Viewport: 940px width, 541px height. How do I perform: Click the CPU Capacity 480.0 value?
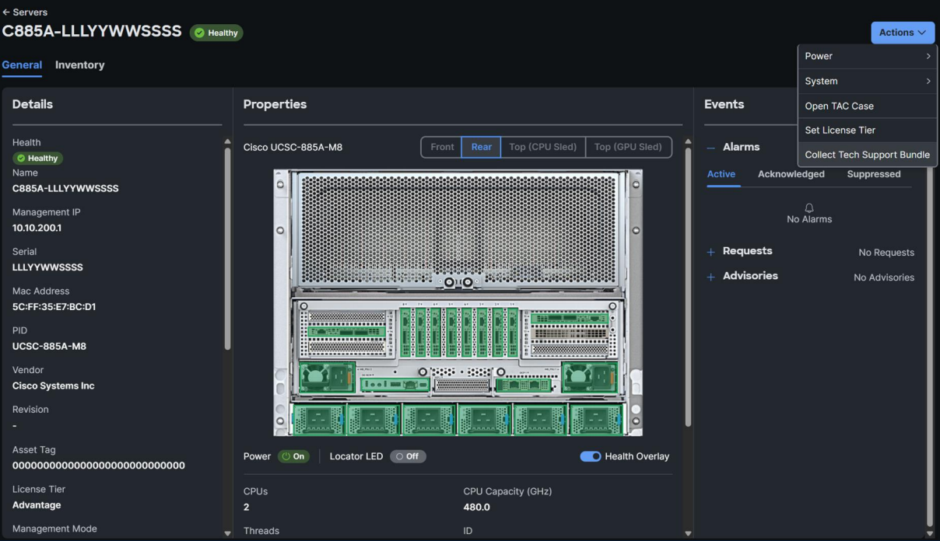coord(477,507)
